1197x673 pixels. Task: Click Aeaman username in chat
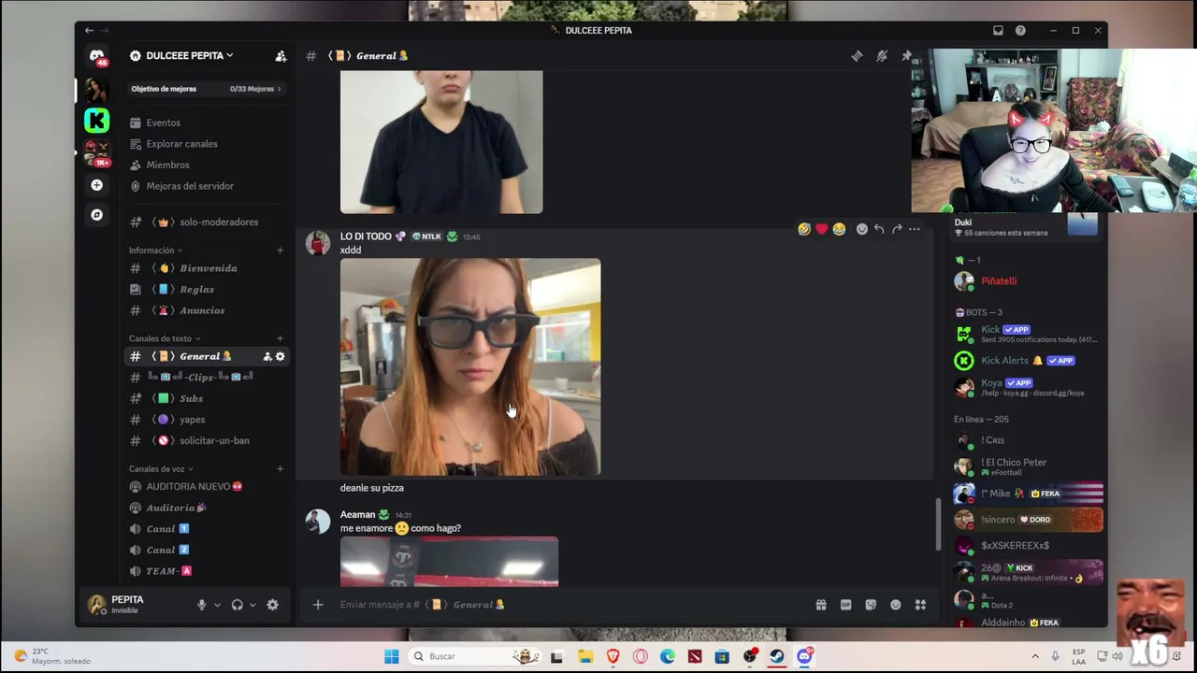(357, 514)
